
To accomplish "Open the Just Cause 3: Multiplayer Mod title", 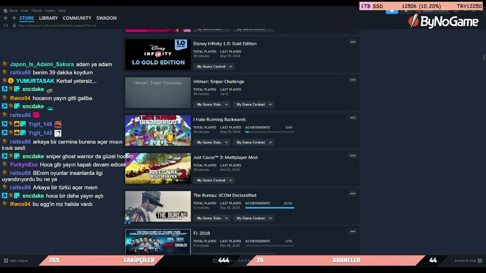I will [x=225, y=157].
